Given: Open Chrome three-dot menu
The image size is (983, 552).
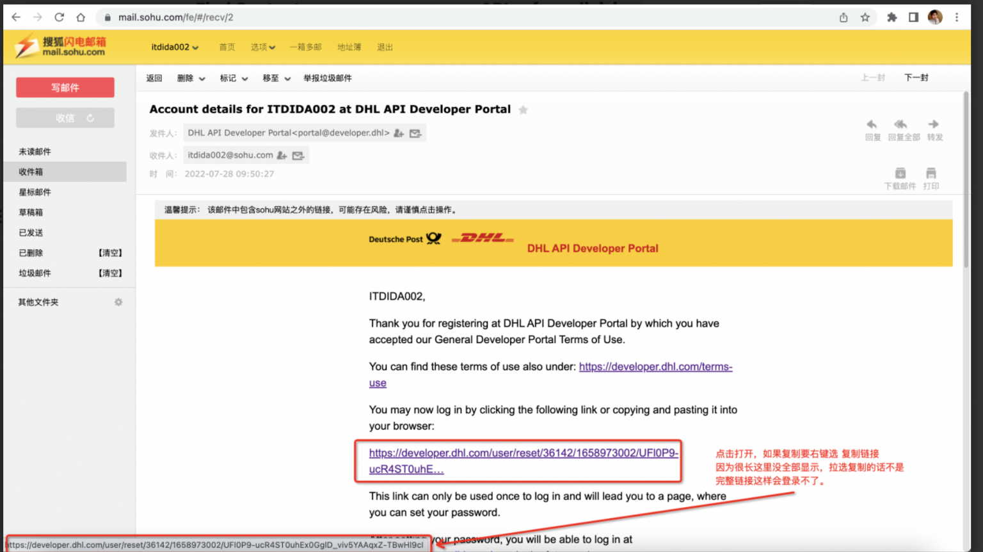Looking at the screenshot, I should pos(957,17).
